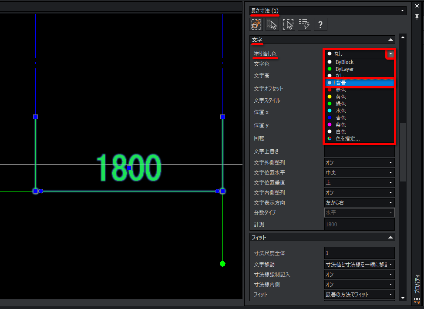Pin the properties panel with pushpin icon
Image resolution: width=424 pixels, height=309 pixels.
(x=417, y=17)
